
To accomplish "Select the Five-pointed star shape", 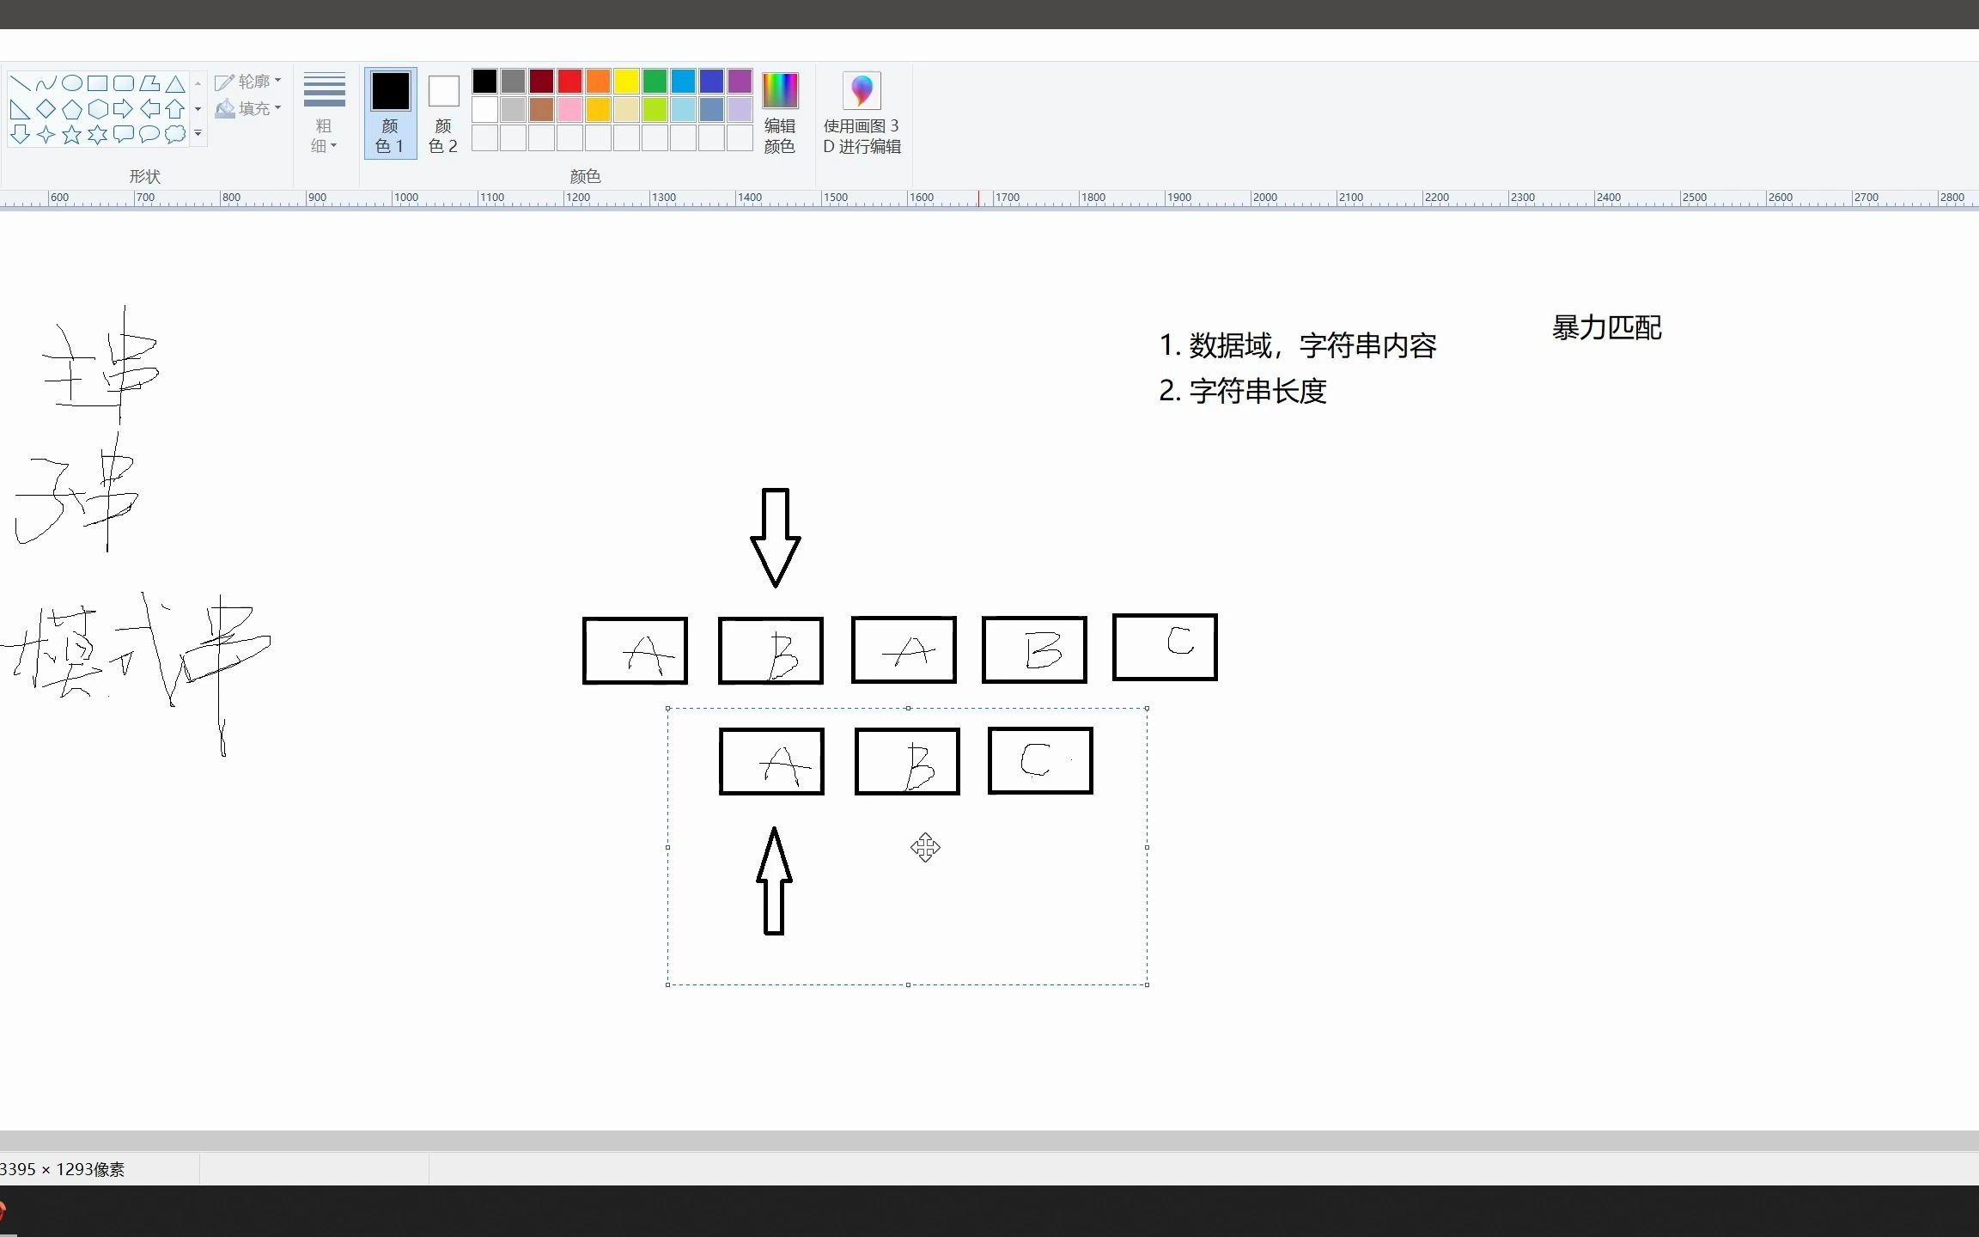I will 72,135.
